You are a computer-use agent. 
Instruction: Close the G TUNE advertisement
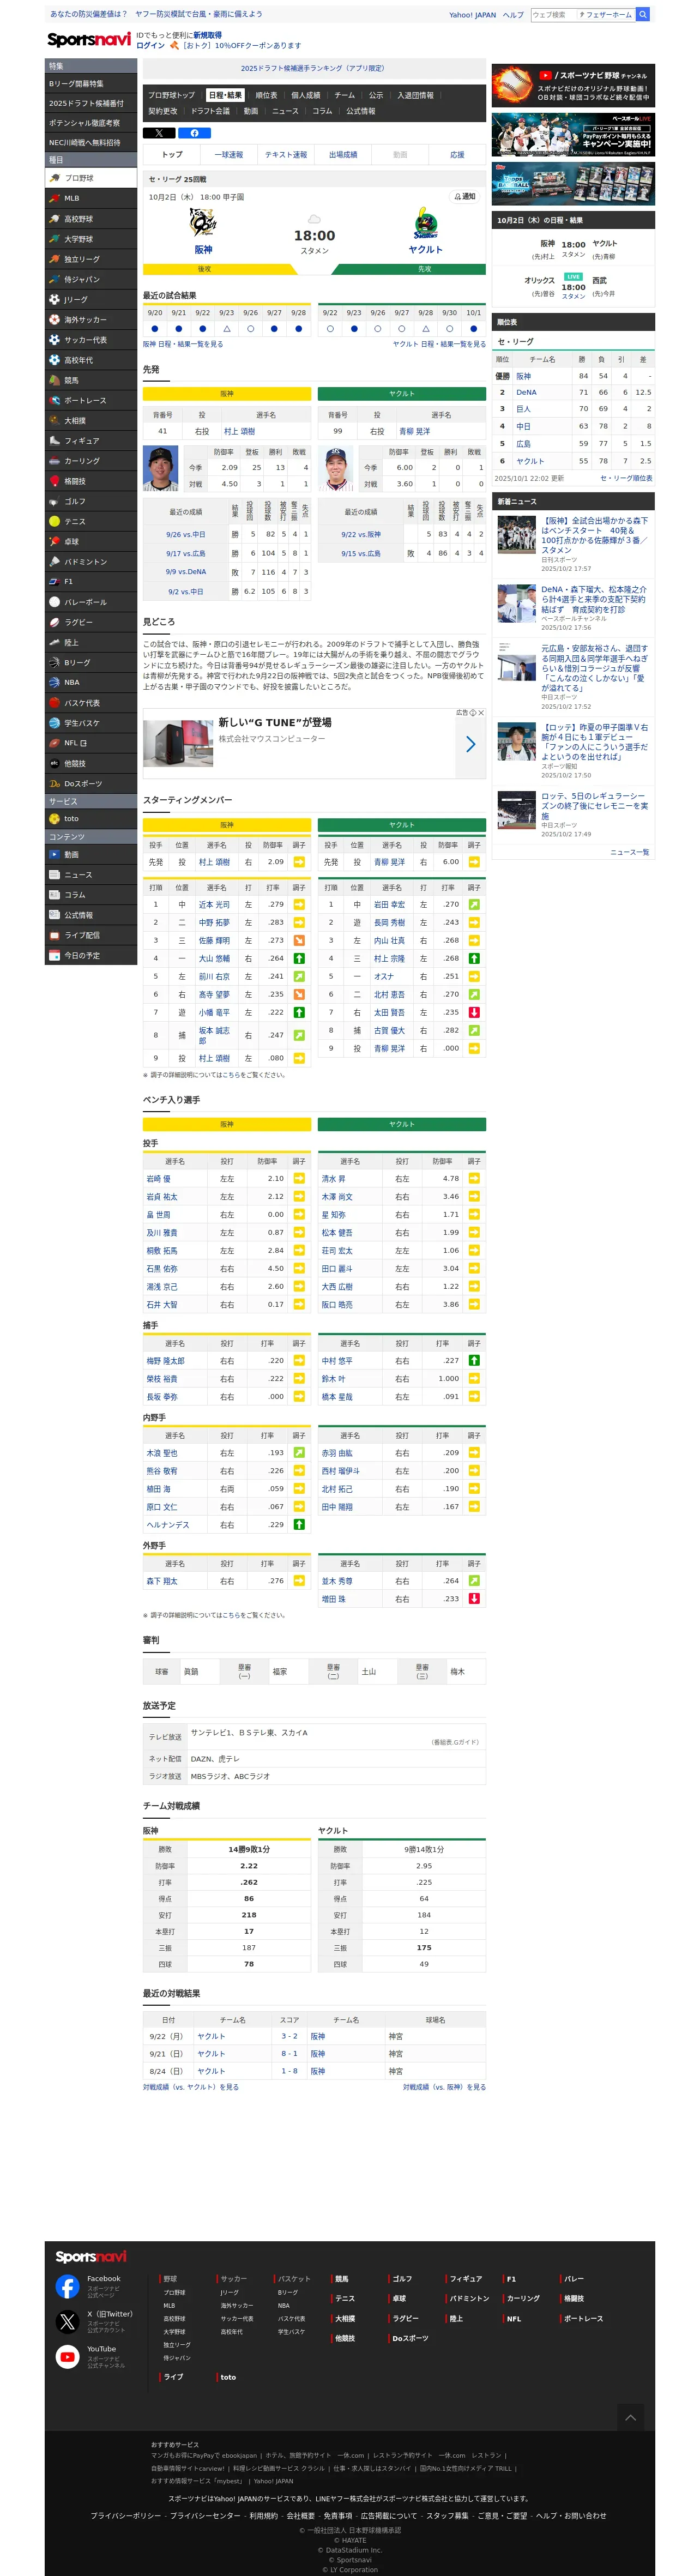click(x=480, y=713)
